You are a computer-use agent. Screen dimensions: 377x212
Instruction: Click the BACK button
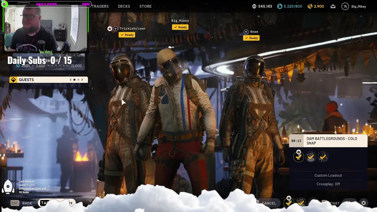pos(27,203)
